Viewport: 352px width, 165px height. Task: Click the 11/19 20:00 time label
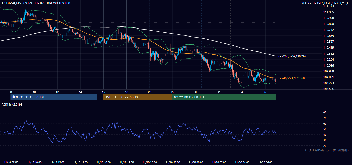click(150, 163)
